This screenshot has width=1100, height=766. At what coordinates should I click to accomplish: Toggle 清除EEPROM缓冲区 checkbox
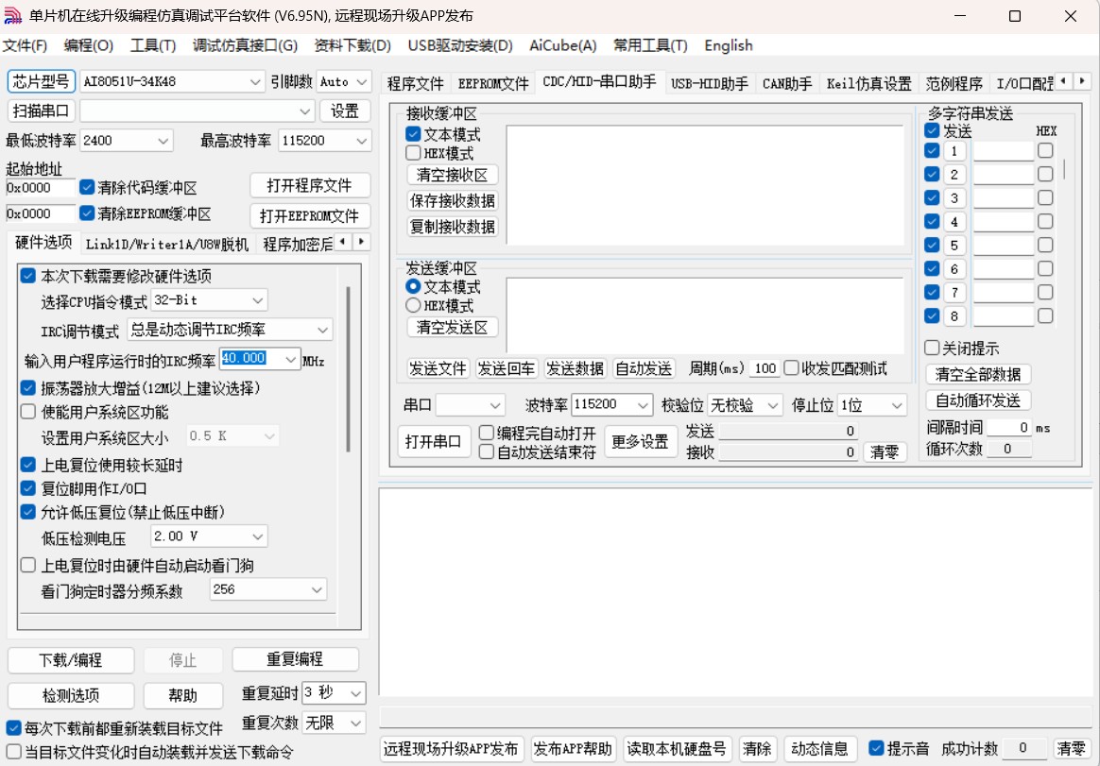click(x=87, y=213)
